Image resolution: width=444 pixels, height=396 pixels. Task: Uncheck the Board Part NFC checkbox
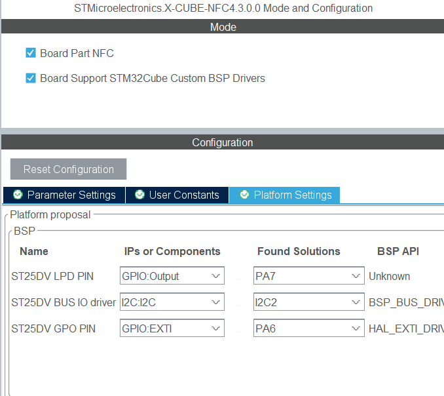[31, 53]
